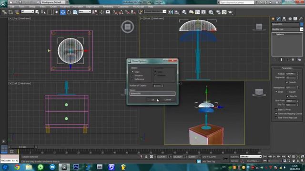Open the Group menu

32,7
